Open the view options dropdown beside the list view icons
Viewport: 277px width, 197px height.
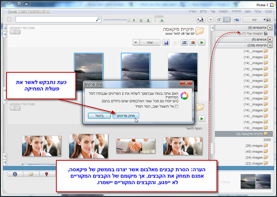pyautogui.click(x=211, y=20)
